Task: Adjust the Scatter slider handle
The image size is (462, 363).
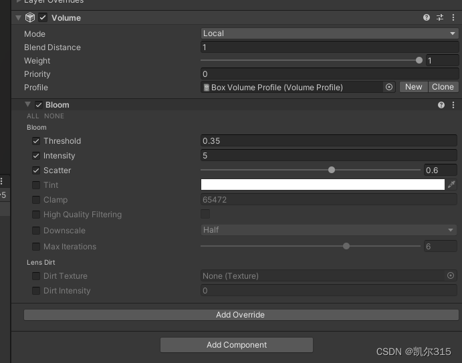Action: tap(332, 170)
